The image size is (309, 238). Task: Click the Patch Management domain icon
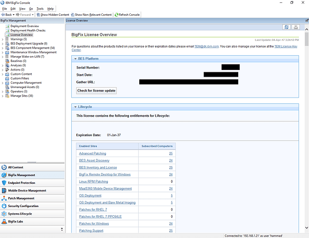[4, 198]
